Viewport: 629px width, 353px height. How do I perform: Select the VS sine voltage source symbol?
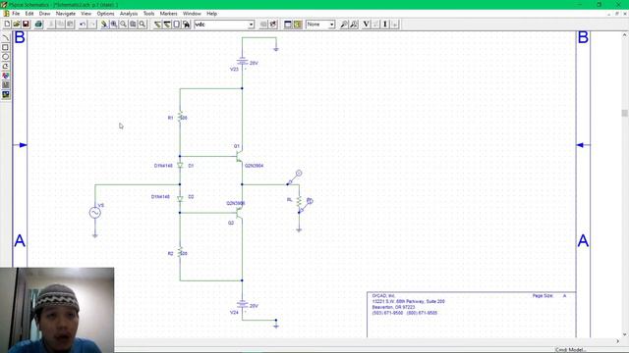(95, 213)
